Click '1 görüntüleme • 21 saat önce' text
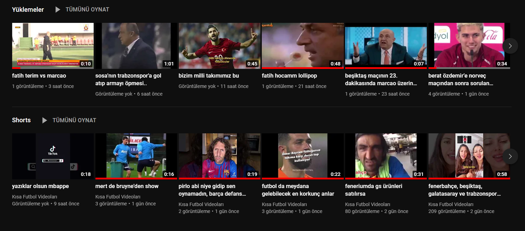This screenshot has height=231, width=525. [294, 86]
